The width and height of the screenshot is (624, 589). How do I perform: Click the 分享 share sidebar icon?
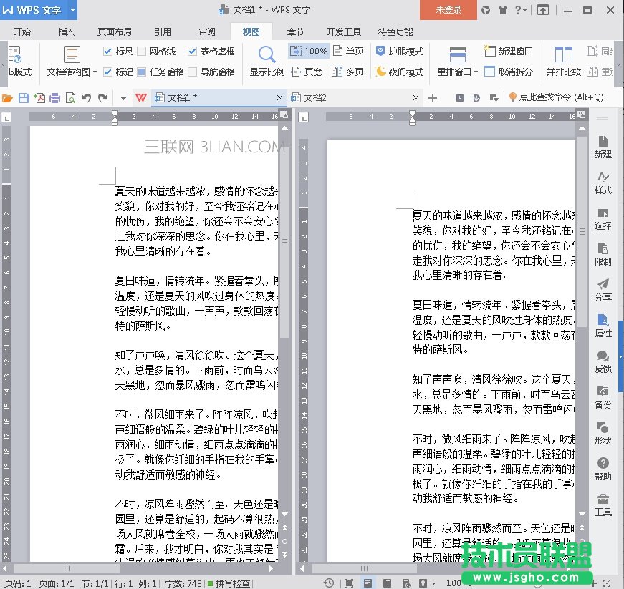pos(603,290)
